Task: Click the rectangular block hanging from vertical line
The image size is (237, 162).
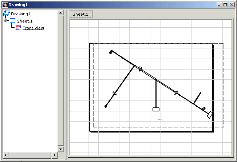Action: 156,109
